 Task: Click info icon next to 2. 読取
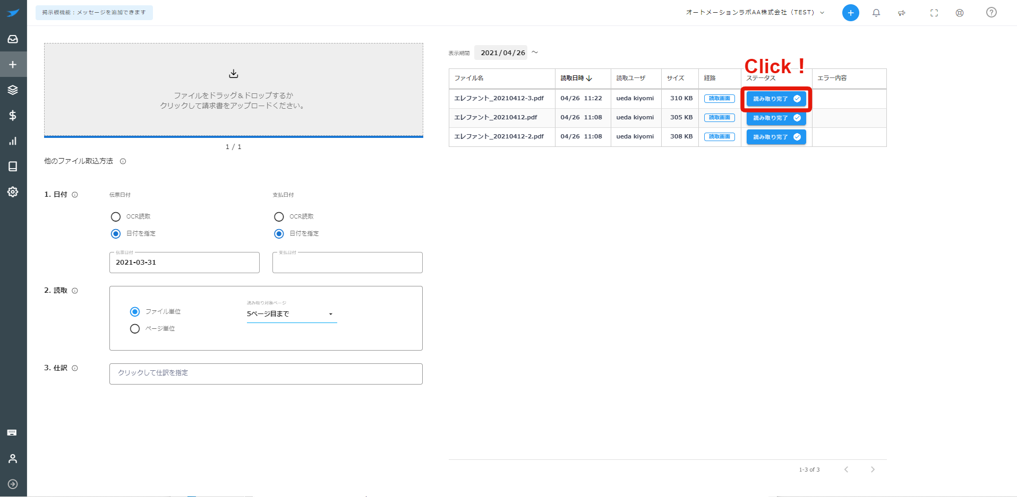pos(75,291)
